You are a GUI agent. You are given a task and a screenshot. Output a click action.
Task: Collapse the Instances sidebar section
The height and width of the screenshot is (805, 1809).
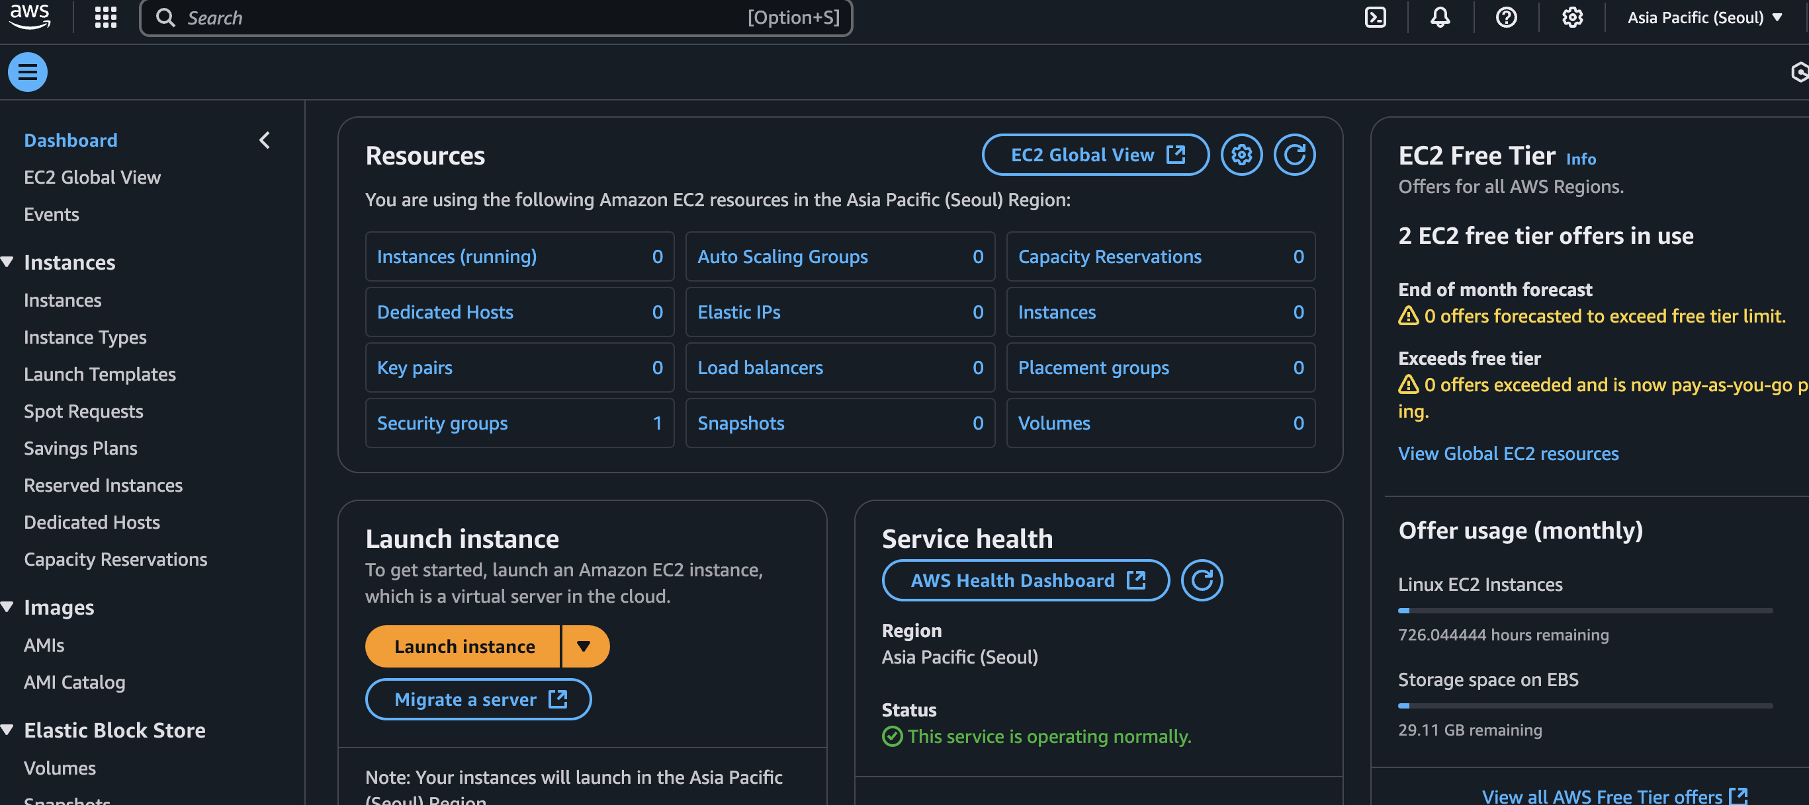(x=8, y=262)
